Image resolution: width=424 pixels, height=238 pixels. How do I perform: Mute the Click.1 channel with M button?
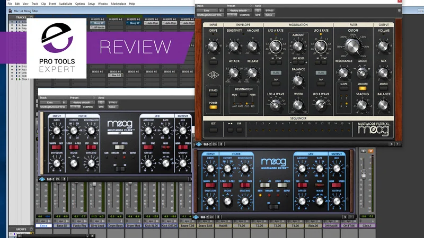click(x=370, y=151)
